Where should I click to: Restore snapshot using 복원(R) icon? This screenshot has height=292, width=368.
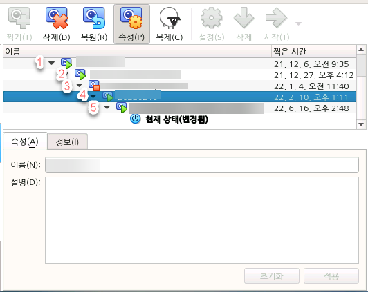94,18
